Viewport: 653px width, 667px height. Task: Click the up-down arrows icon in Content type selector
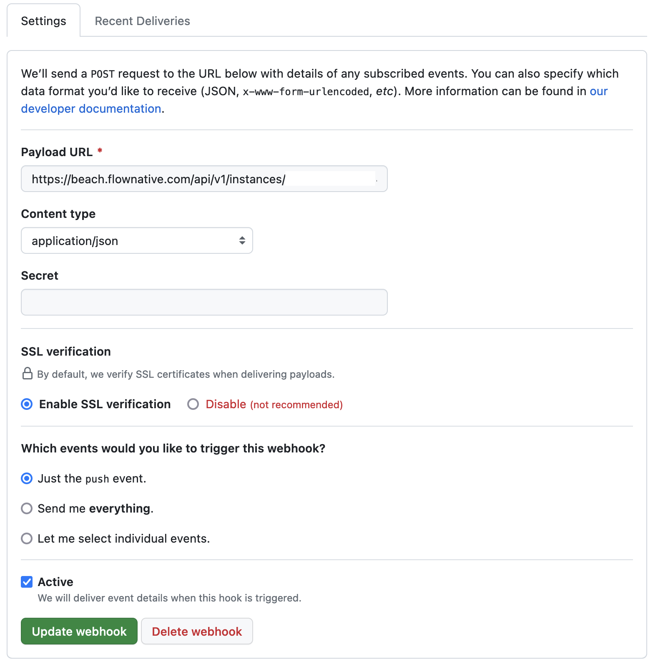click(242, 240)
